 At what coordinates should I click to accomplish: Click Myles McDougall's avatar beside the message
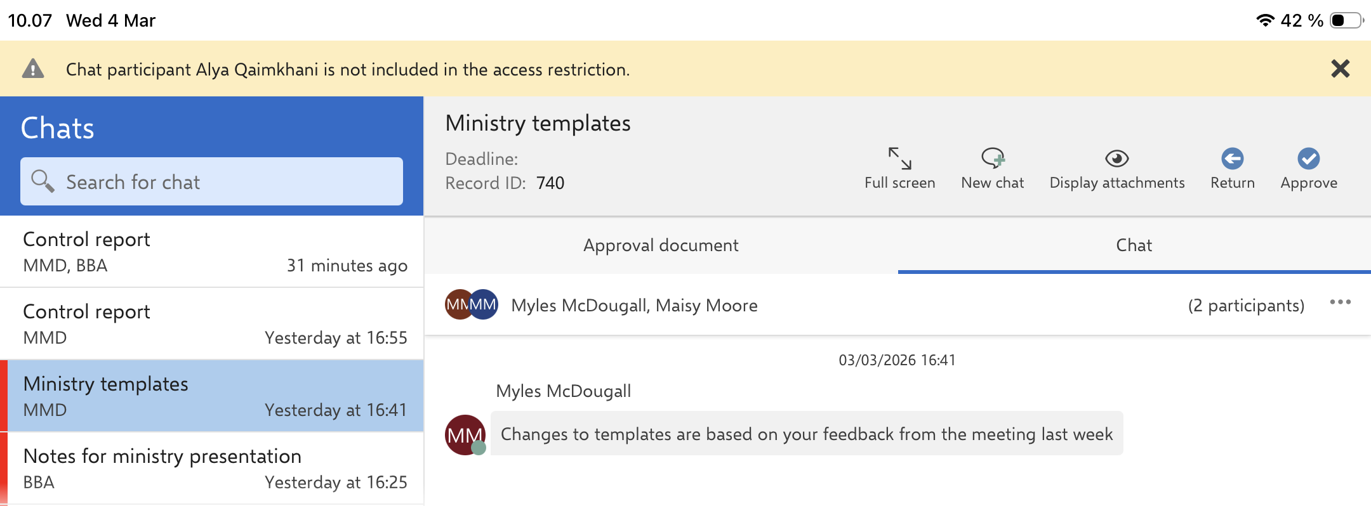click(x=465, y=435)
